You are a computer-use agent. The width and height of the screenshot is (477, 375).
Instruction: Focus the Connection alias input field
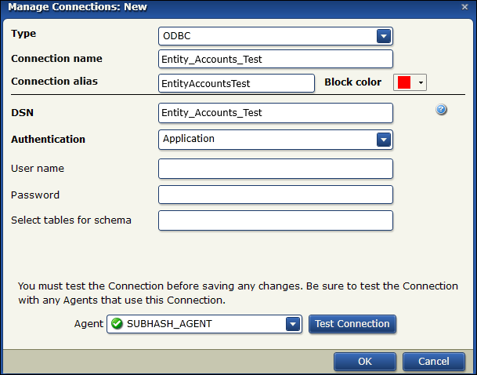coord(236,83)
